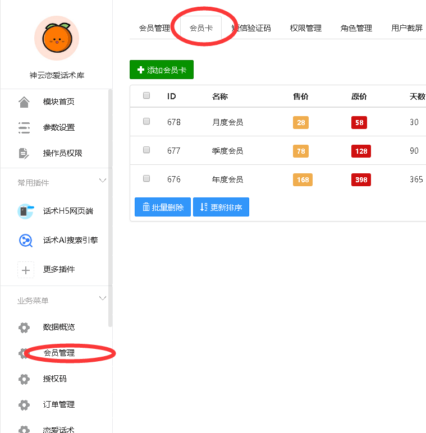Viewport: 426px width, 433px height.
Task: Click the red original price 398
Action: pyautogui.click(x=361, y=180)
